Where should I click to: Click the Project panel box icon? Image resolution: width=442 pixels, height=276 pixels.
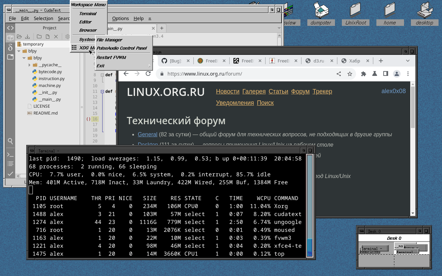pos(10,38)
